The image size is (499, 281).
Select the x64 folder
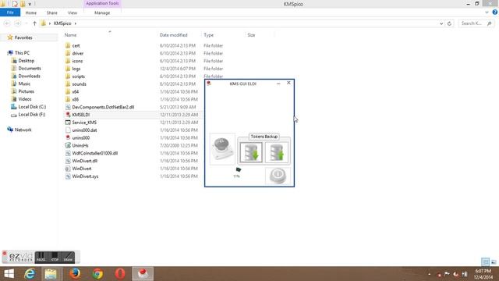(x=75, y=91)
